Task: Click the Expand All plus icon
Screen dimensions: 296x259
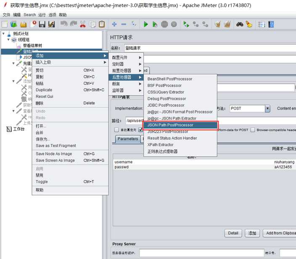Action: (114, 24)
